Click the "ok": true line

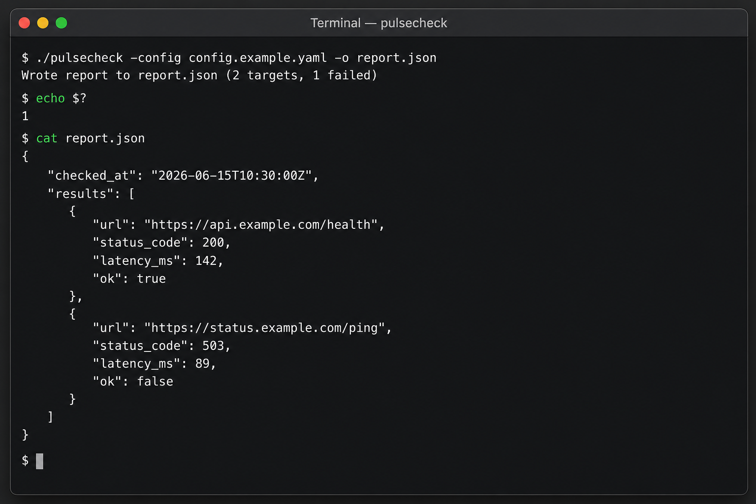pos(129,279)
